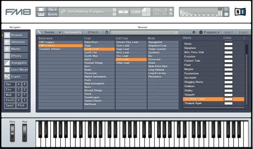This screenshot has width=253, height=149.
Task: Toggle the ARP button in the header
Action: click(123, 12)
